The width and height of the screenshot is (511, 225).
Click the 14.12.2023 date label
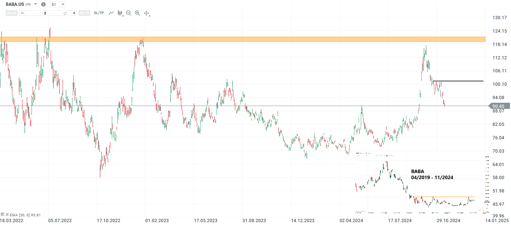(303, 220)
